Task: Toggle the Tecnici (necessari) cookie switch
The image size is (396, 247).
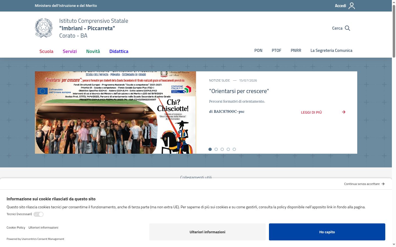Action: [38, 214]
